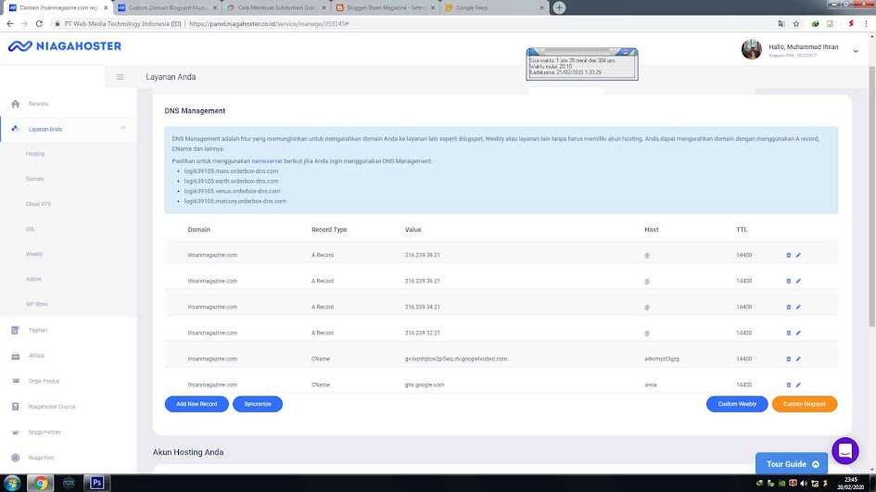This screenshot has width=876, height=492.
Task: Edit A Record 216.239.32.21
Action: point(798,333)
